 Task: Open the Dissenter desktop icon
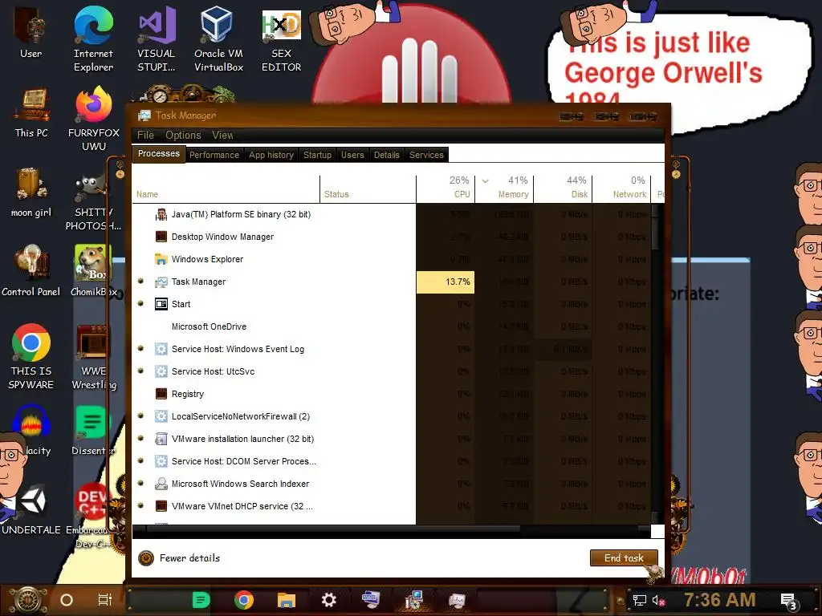click(x=93, y=431)
